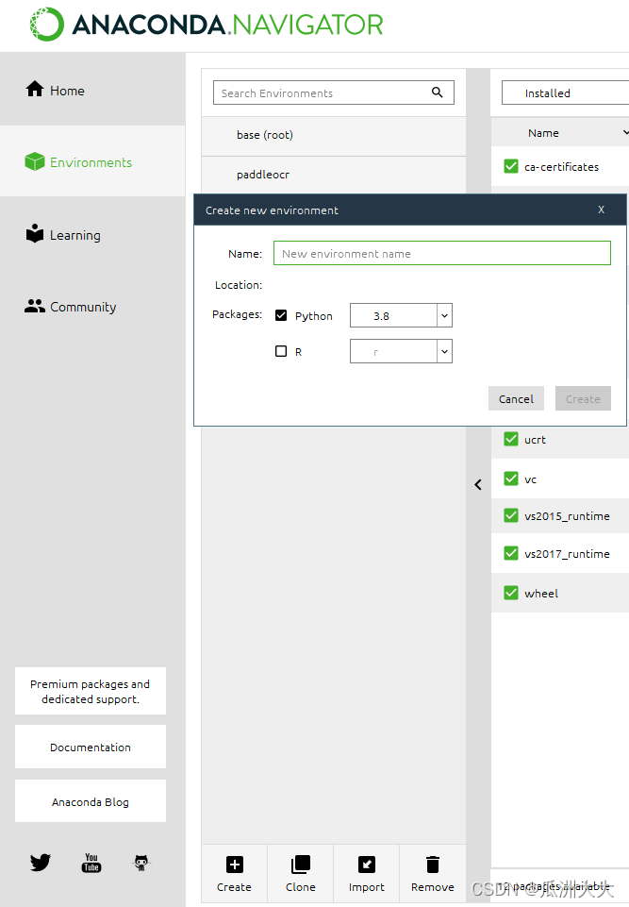Open the Documentation link

tap(91, 747)
